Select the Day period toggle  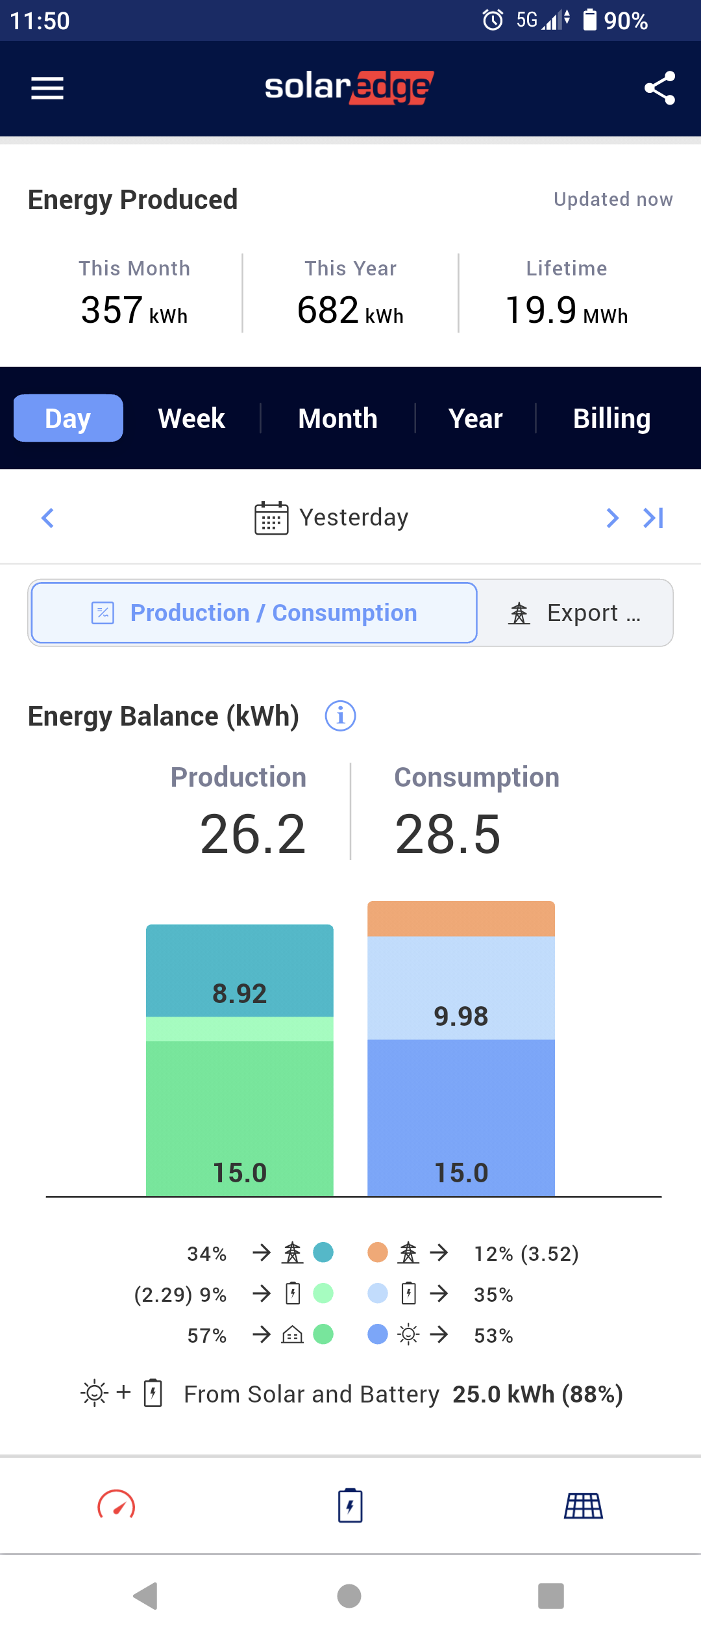coord(68,418)
